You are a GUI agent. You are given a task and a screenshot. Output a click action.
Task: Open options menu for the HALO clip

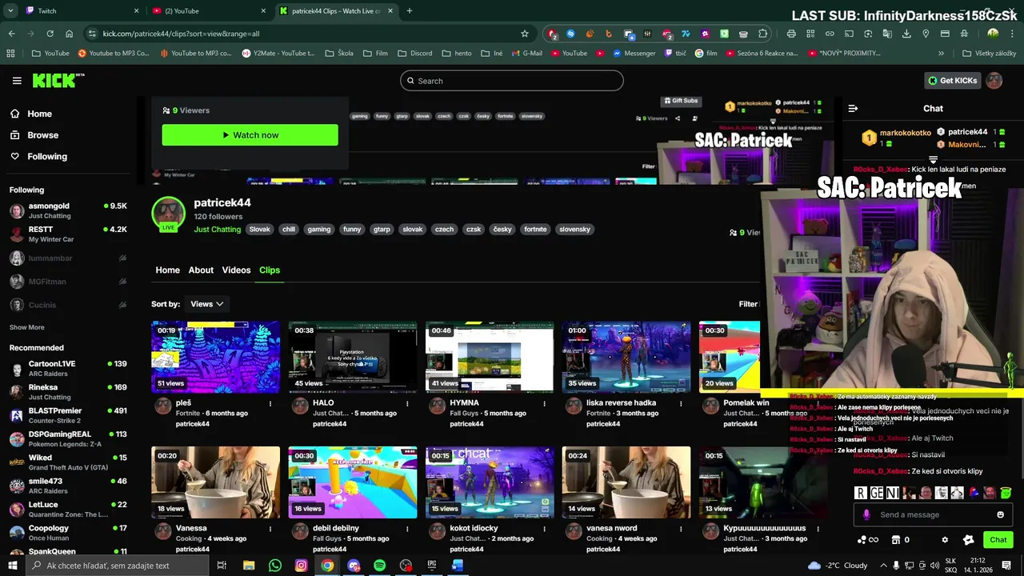(x=407, y=404)
